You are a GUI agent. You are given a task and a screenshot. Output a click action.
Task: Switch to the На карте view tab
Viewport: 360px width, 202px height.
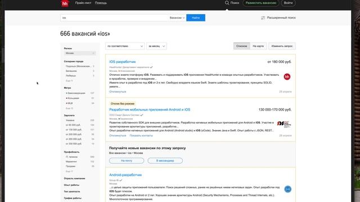tap(258, 46)
